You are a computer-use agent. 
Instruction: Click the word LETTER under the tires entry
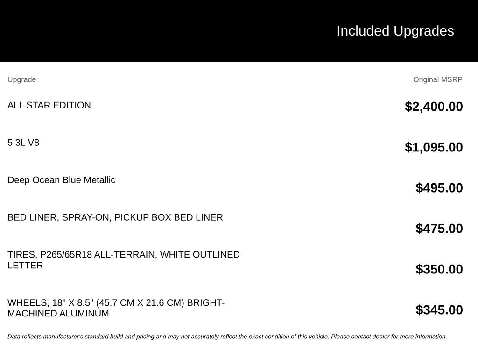[25, 266]
